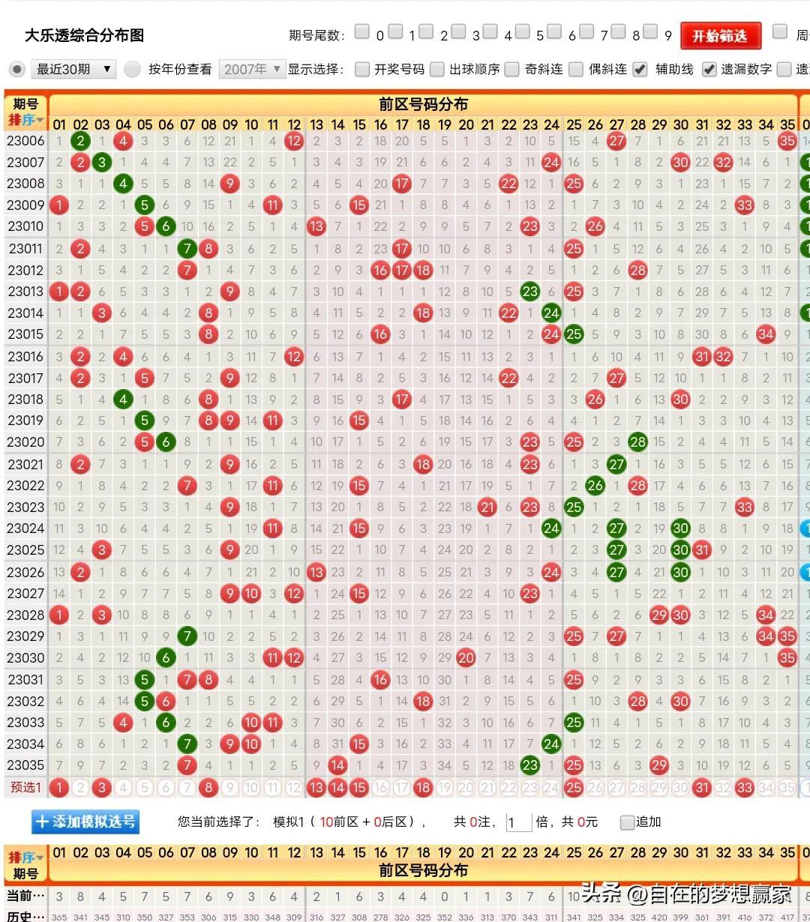Screen dimensions: 810x922
Task: Tick the 奇斜连 checkbox
Action: click(x=512, y=69)
